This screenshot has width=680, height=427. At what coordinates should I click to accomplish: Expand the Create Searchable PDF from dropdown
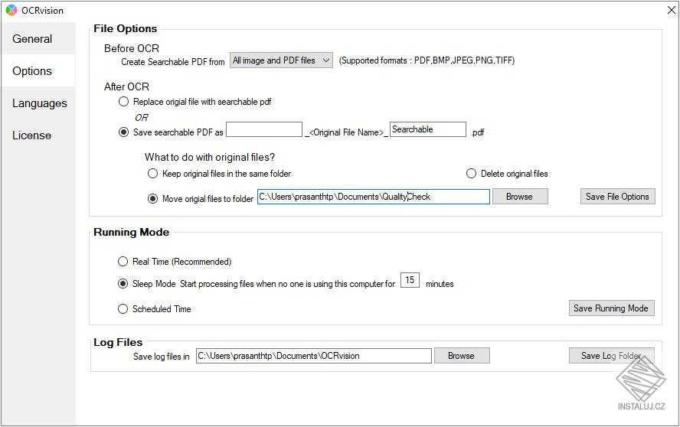coord(281,60)
